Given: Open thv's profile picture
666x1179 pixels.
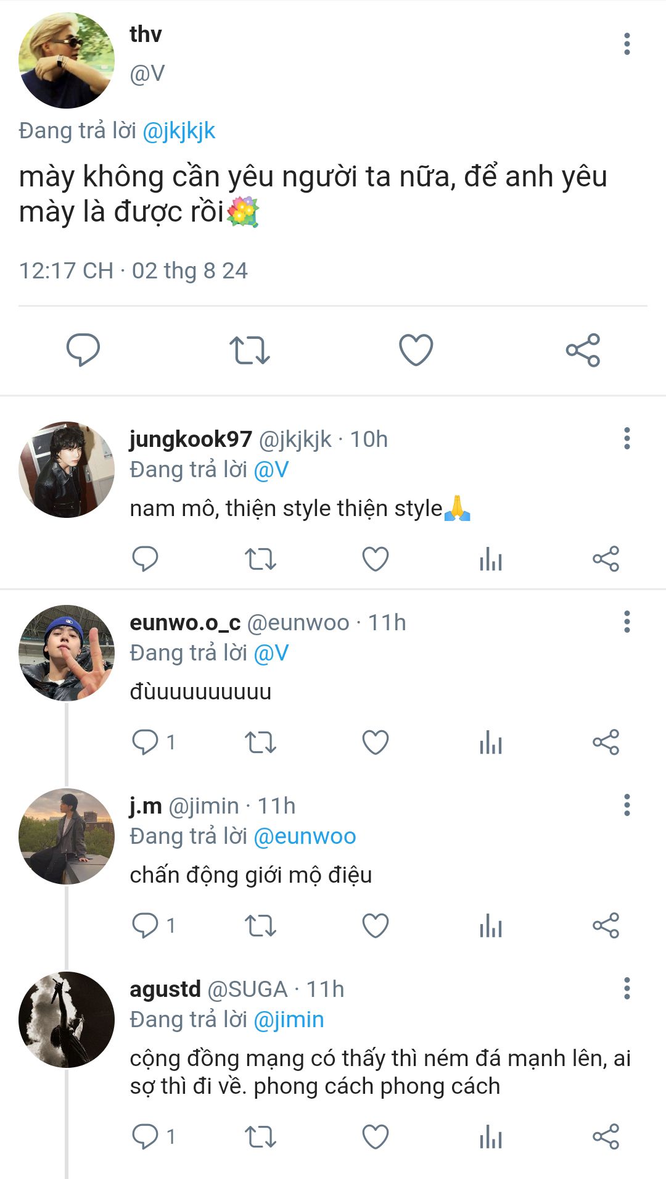Looking at the screenshot, I should (x=67, y=60).
